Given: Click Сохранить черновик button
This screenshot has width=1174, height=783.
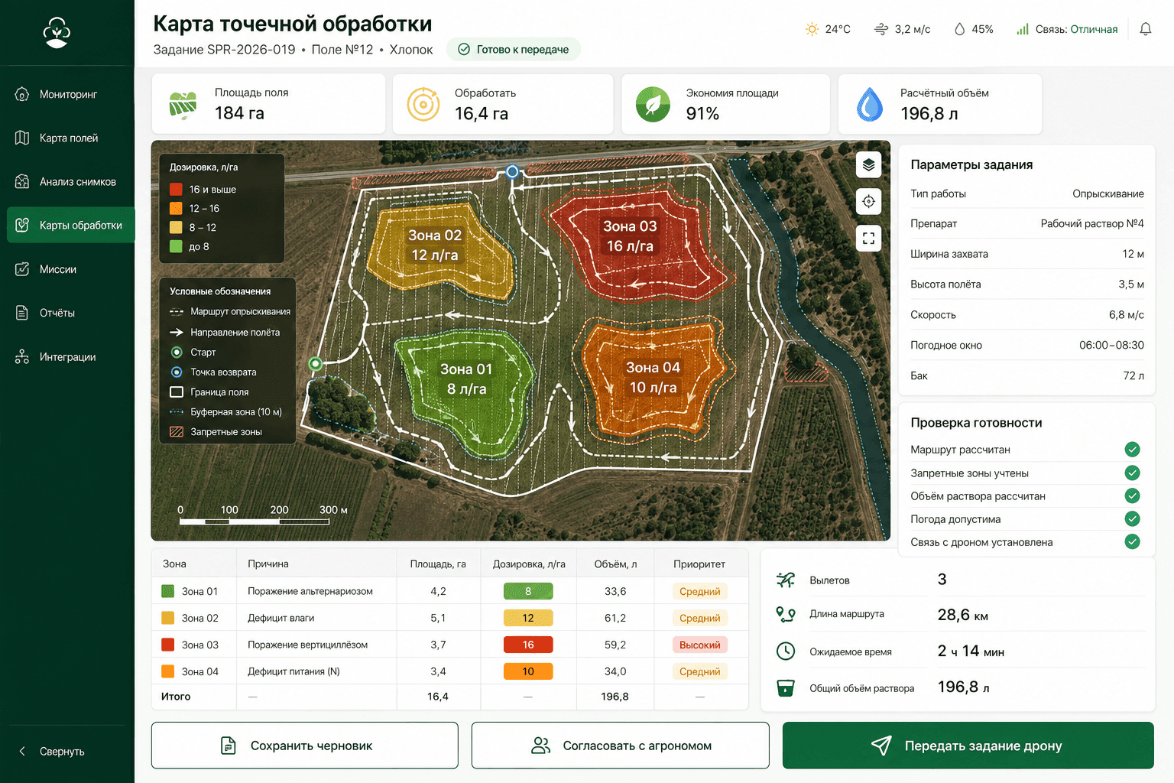Looking at the screenshot, I should (305, 746).
